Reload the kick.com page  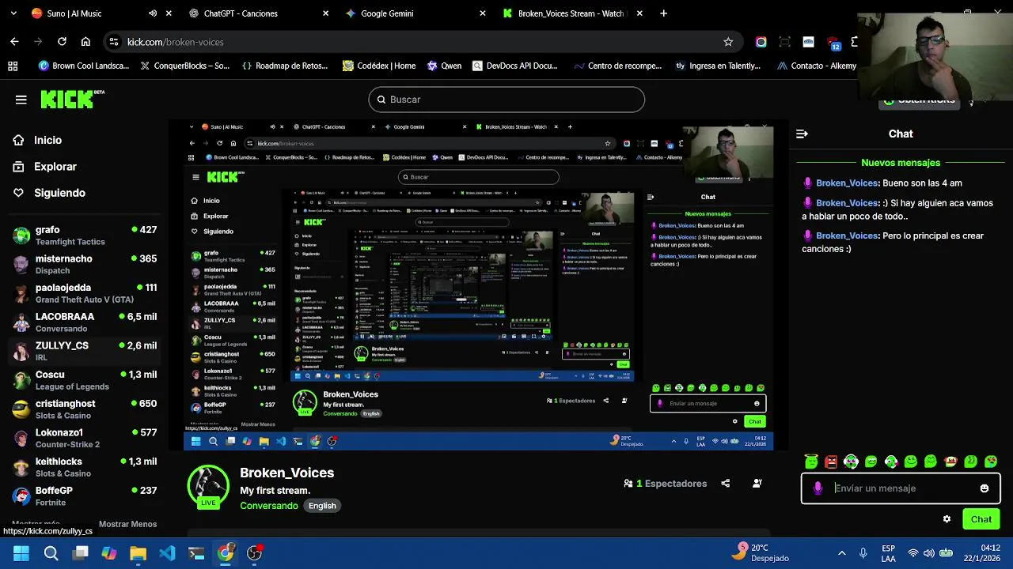tap(62, 42)
